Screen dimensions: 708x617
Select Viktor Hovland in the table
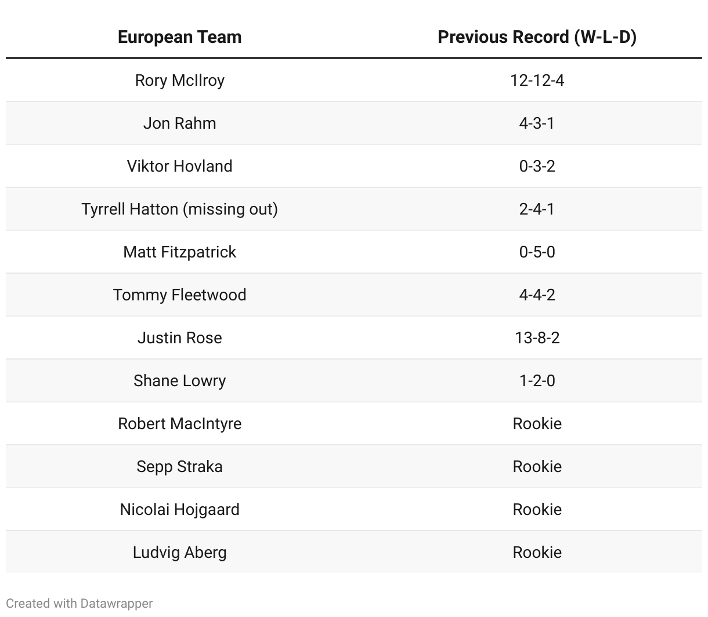coord(179,166)
